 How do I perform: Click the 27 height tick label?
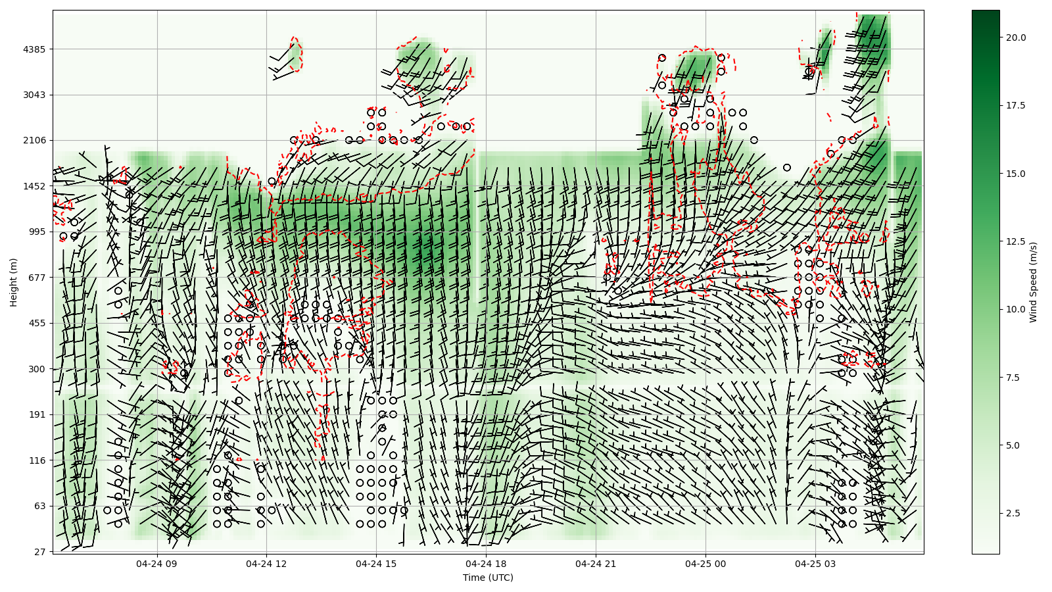(x=39, y=552)
